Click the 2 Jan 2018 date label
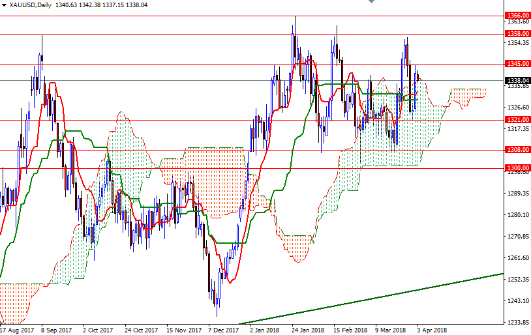This screenshot has height=335, width=531. (x=265, y=330)
